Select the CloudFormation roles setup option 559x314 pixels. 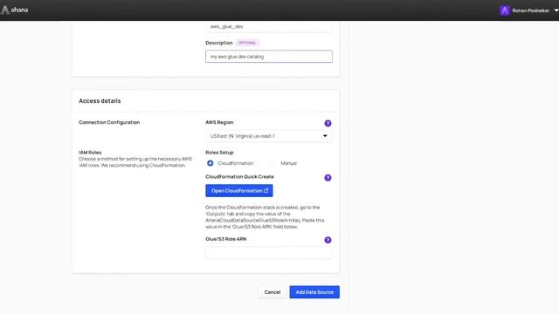[210, 163]
